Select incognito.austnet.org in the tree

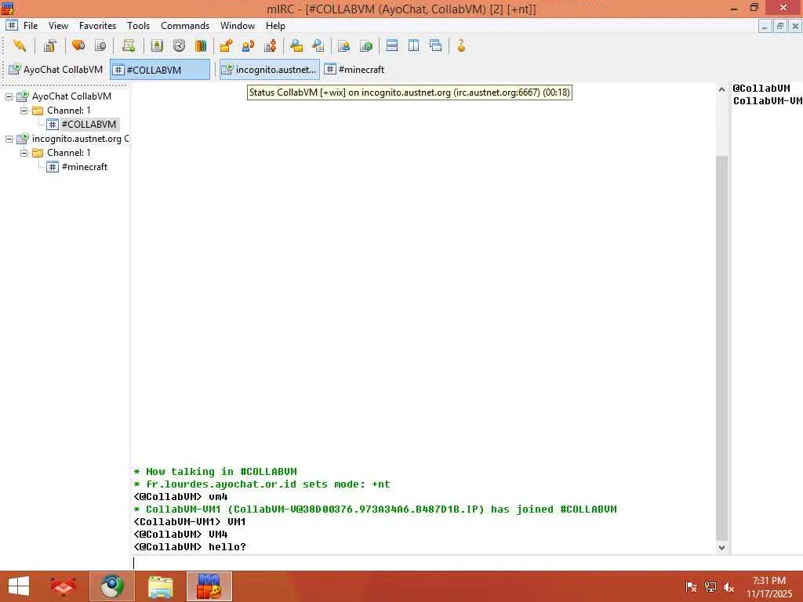point(80,139)
